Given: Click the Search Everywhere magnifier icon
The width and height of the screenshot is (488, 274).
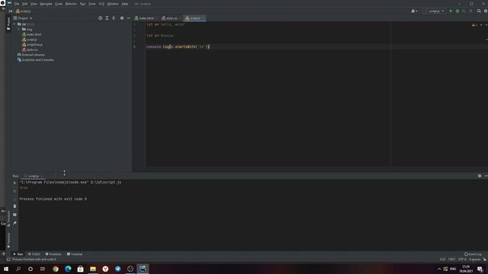Looking at the screenshot, I should 479,11.
